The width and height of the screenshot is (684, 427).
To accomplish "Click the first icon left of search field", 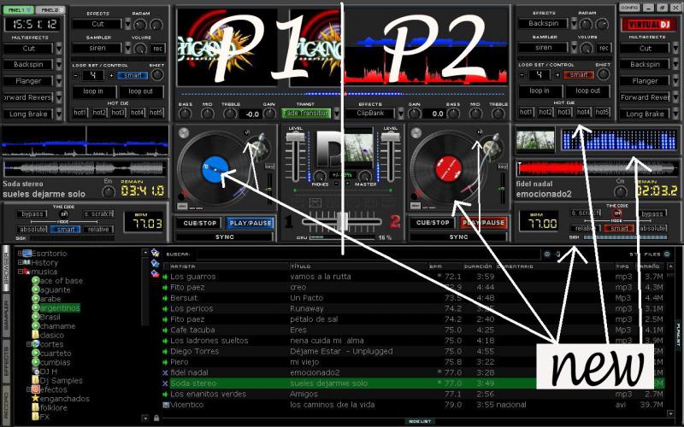I will tap(155, 253).
